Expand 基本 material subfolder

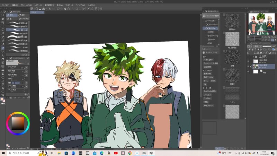click(x=207, y=32)
